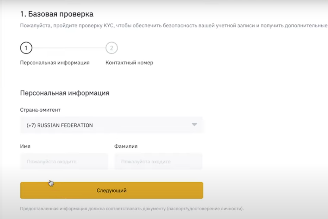This screenshot has width=328, height=219.
Task: Click the step 1 circle indicator
Action: point(26,48)
